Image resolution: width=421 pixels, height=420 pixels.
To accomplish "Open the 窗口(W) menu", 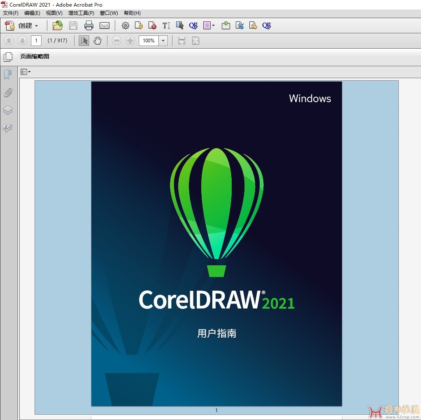I will pos(109,13).
